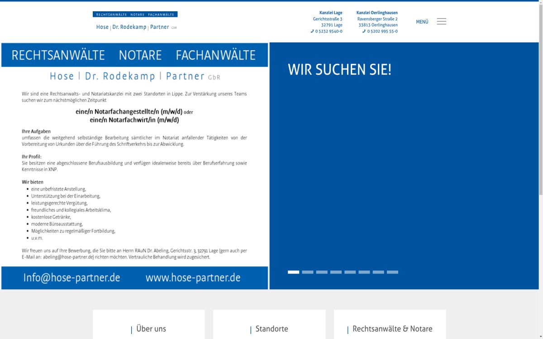Open the Rechtsanwälte & Notare section

point(393,329)
